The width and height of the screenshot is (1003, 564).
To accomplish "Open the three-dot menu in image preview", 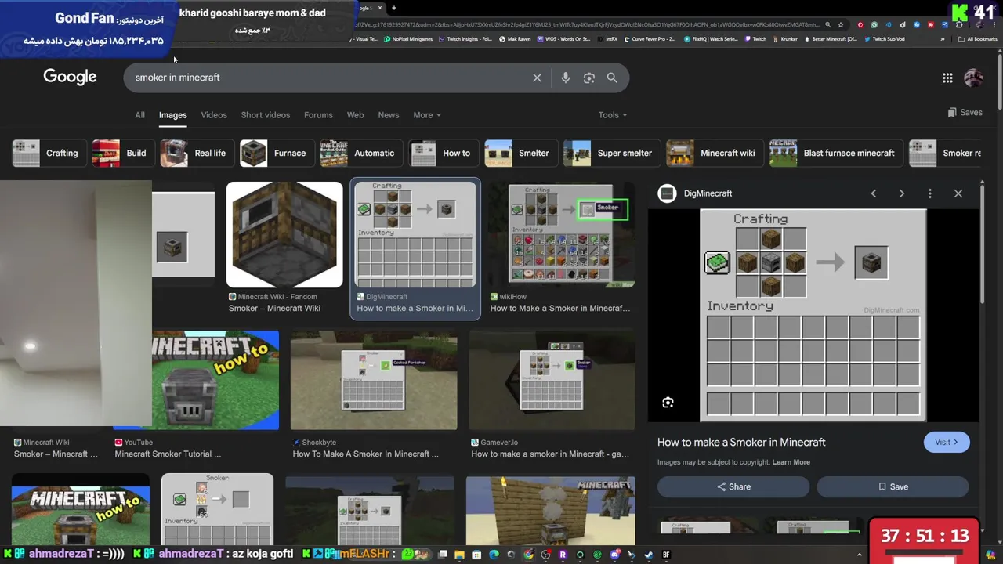I will (930, 193).
